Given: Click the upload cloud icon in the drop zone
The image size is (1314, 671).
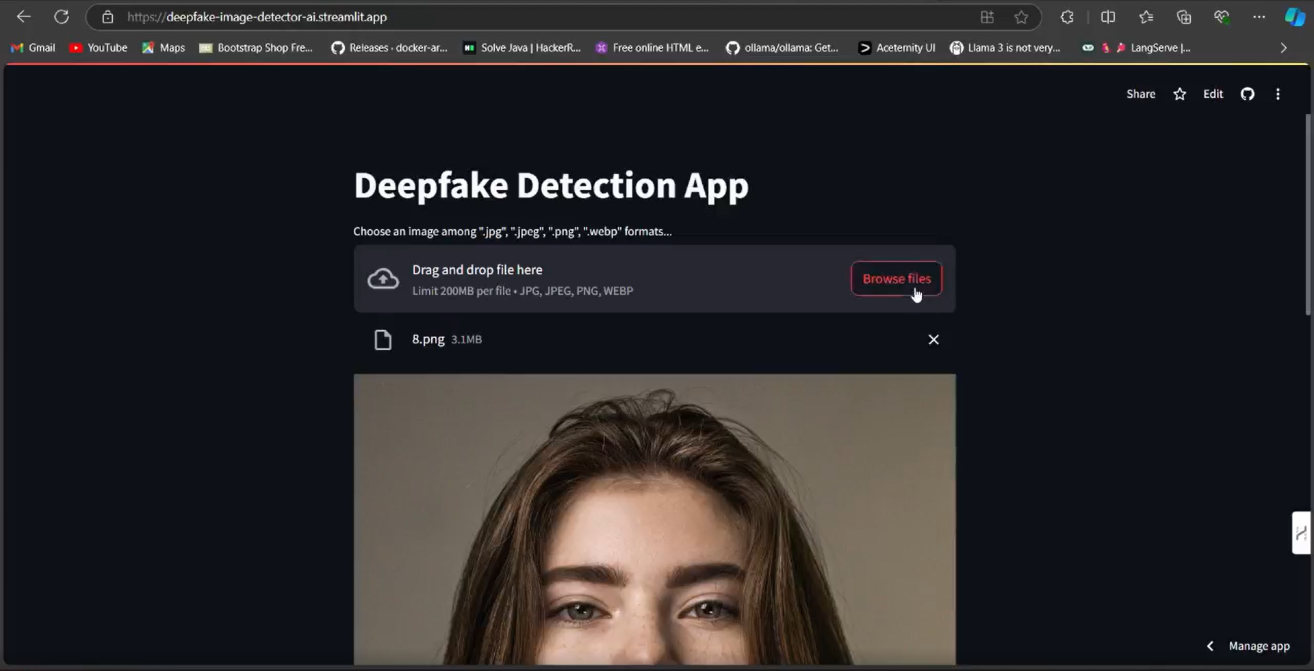Looking at the screenshot, I should tap(383, 278).
